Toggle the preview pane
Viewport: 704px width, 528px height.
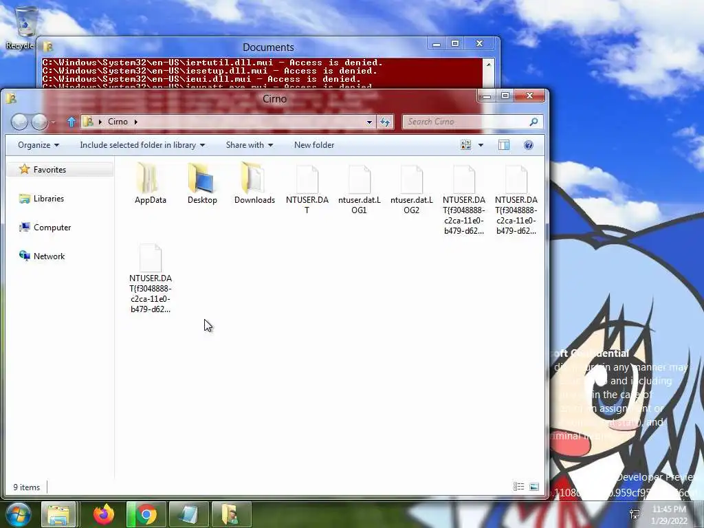(x=504, y=145)
